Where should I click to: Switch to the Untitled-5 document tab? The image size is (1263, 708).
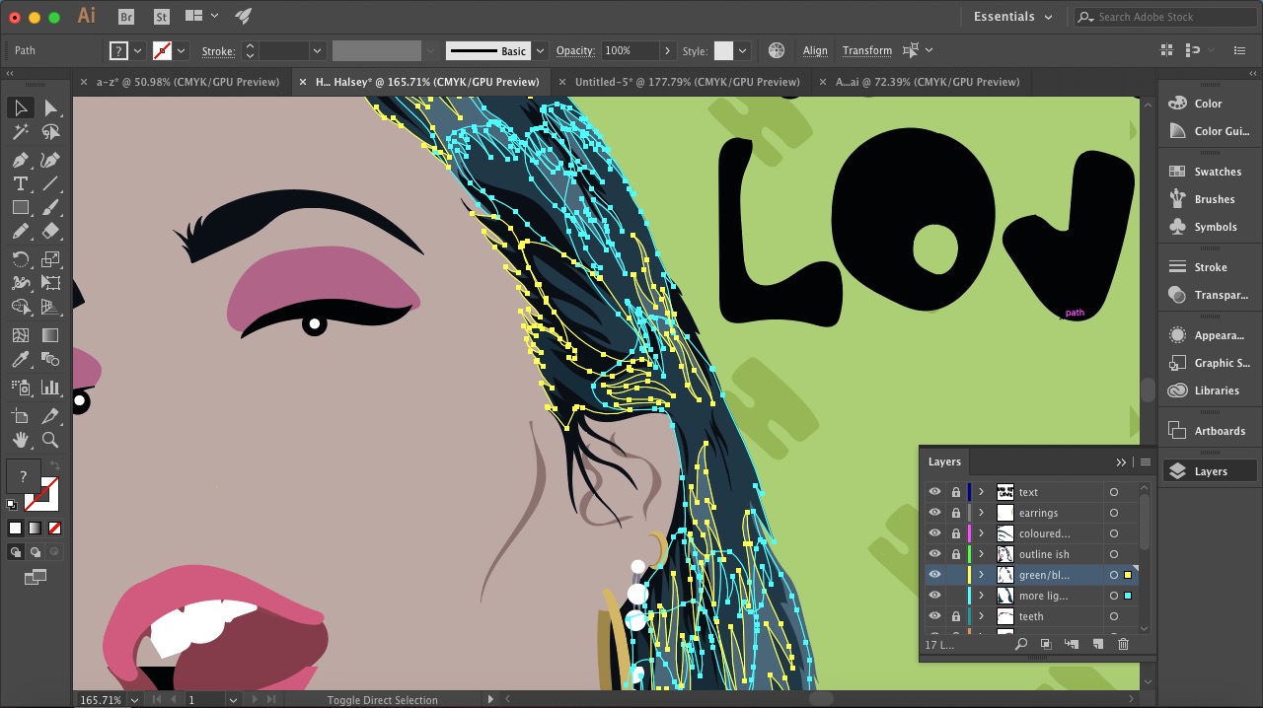coord(687,82)
